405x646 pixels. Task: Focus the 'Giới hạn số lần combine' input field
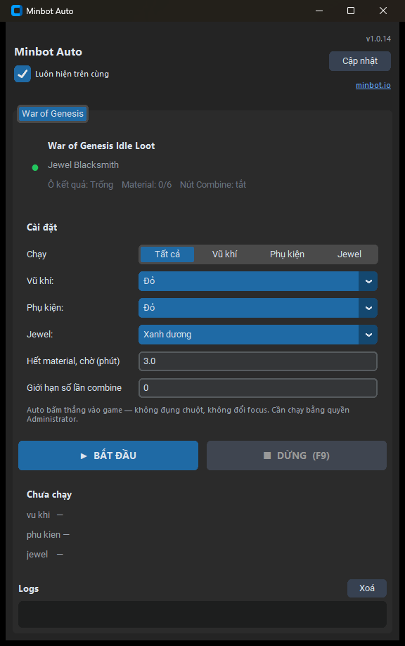tap(258, 388)
